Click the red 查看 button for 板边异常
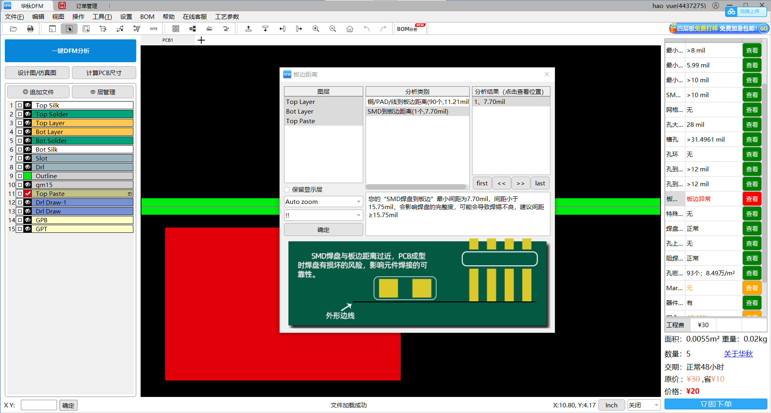The width and height of the screenshot is (771, 413). point(751,199)
